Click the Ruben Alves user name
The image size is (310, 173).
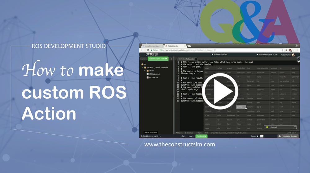(x=286, y=55)
